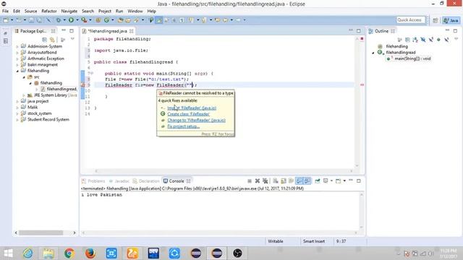Open the Source menu
The image size is (463, 260).
tap(30, 12)
